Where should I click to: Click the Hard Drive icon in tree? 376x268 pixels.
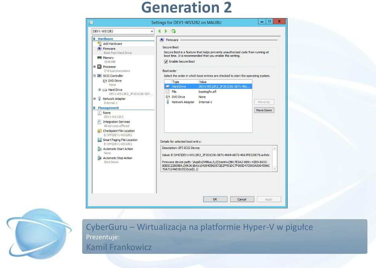coord(105,90)
